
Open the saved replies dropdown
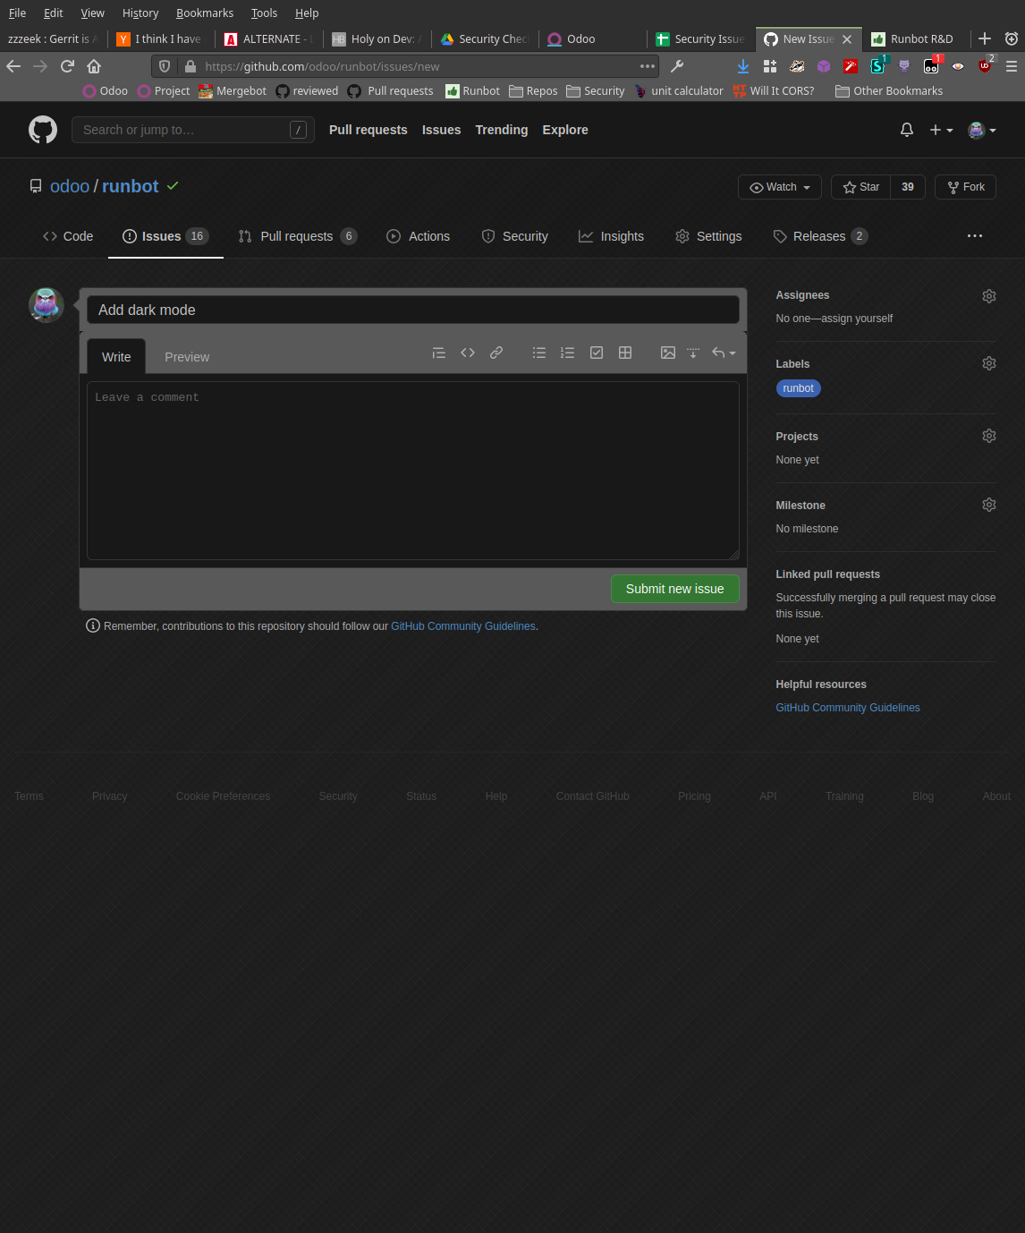tap(724, 353)
